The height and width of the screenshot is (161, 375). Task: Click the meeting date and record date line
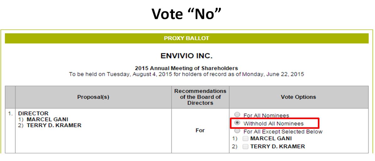(187, 74)
